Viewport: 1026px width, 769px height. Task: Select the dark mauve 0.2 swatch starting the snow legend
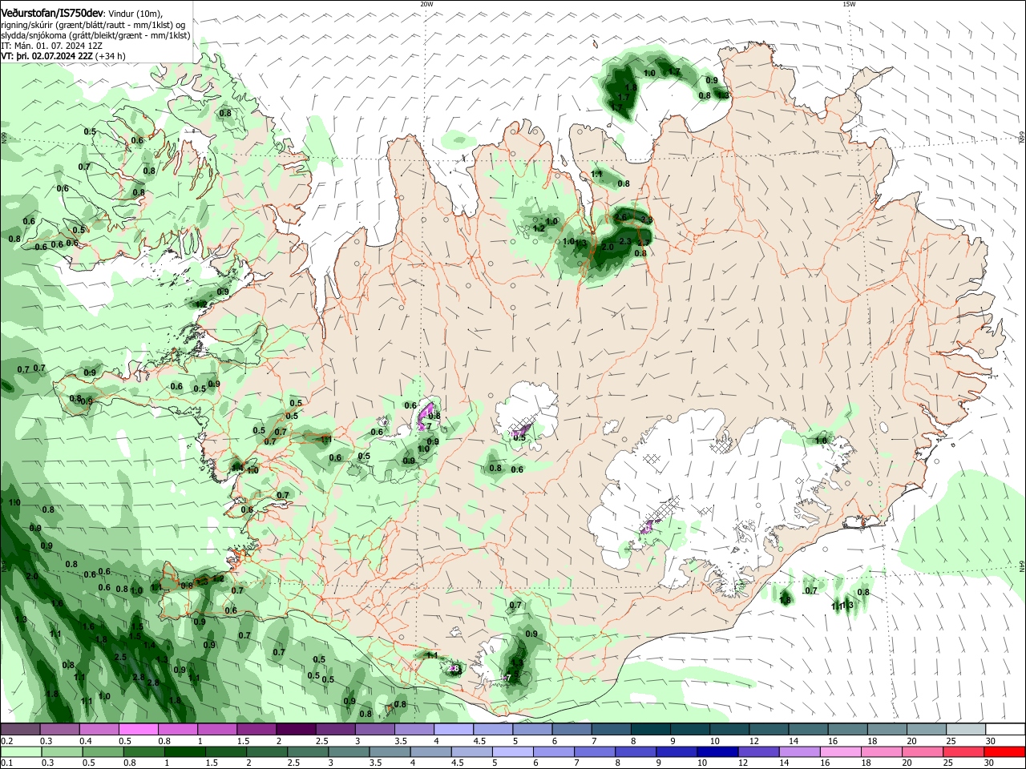pos(20,730)
